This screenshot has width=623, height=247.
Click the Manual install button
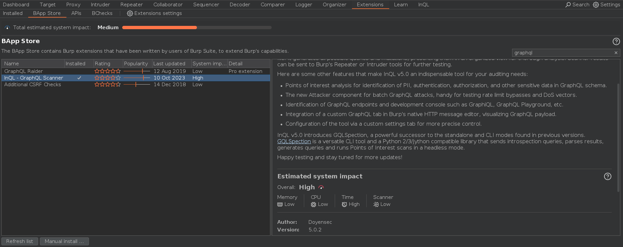[x=64, y=241]
